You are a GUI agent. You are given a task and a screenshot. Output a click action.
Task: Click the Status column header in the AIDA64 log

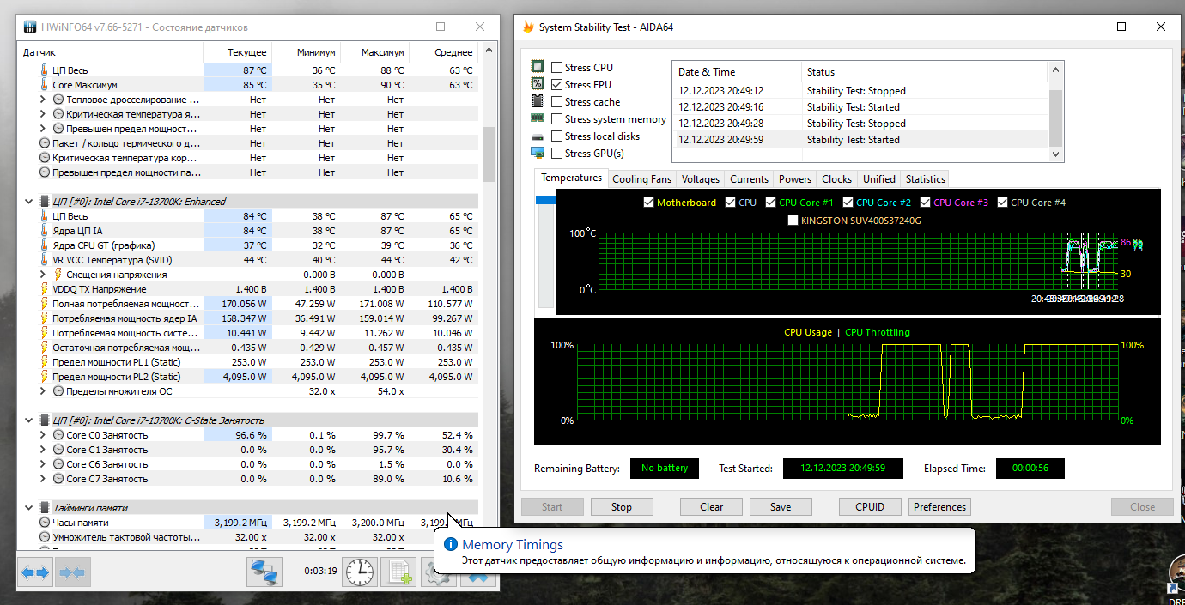[x=925, y=72]
